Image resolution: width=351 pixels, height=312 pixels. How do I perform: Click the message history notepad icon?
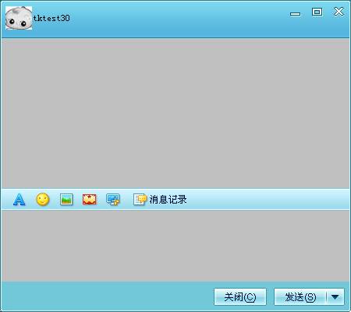coord(140,200)
